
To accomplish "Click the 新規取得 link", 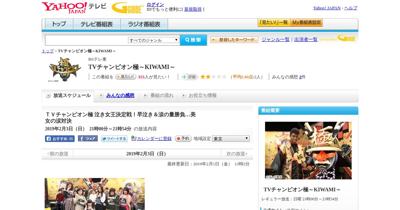I will coord(193,9).
